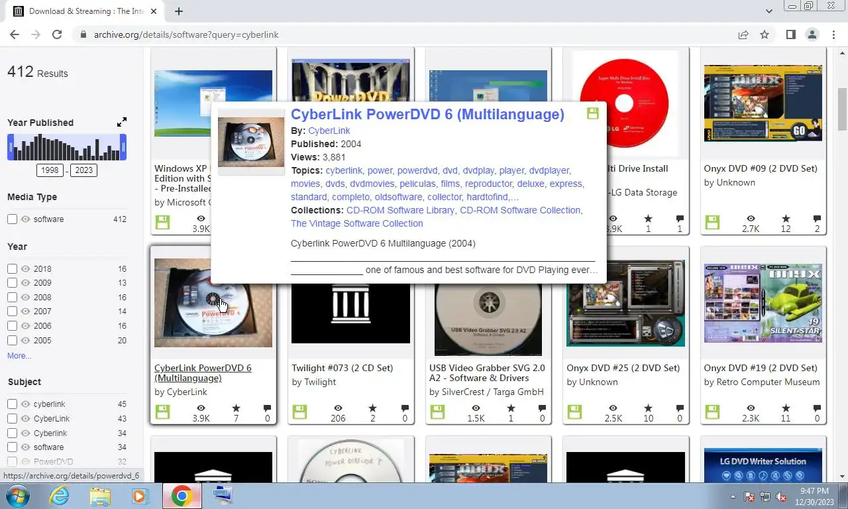The height and width of the screenshot is (509, 848).
Task: Toggle the eye icon beside software media type
Action: tap(26, 219)
